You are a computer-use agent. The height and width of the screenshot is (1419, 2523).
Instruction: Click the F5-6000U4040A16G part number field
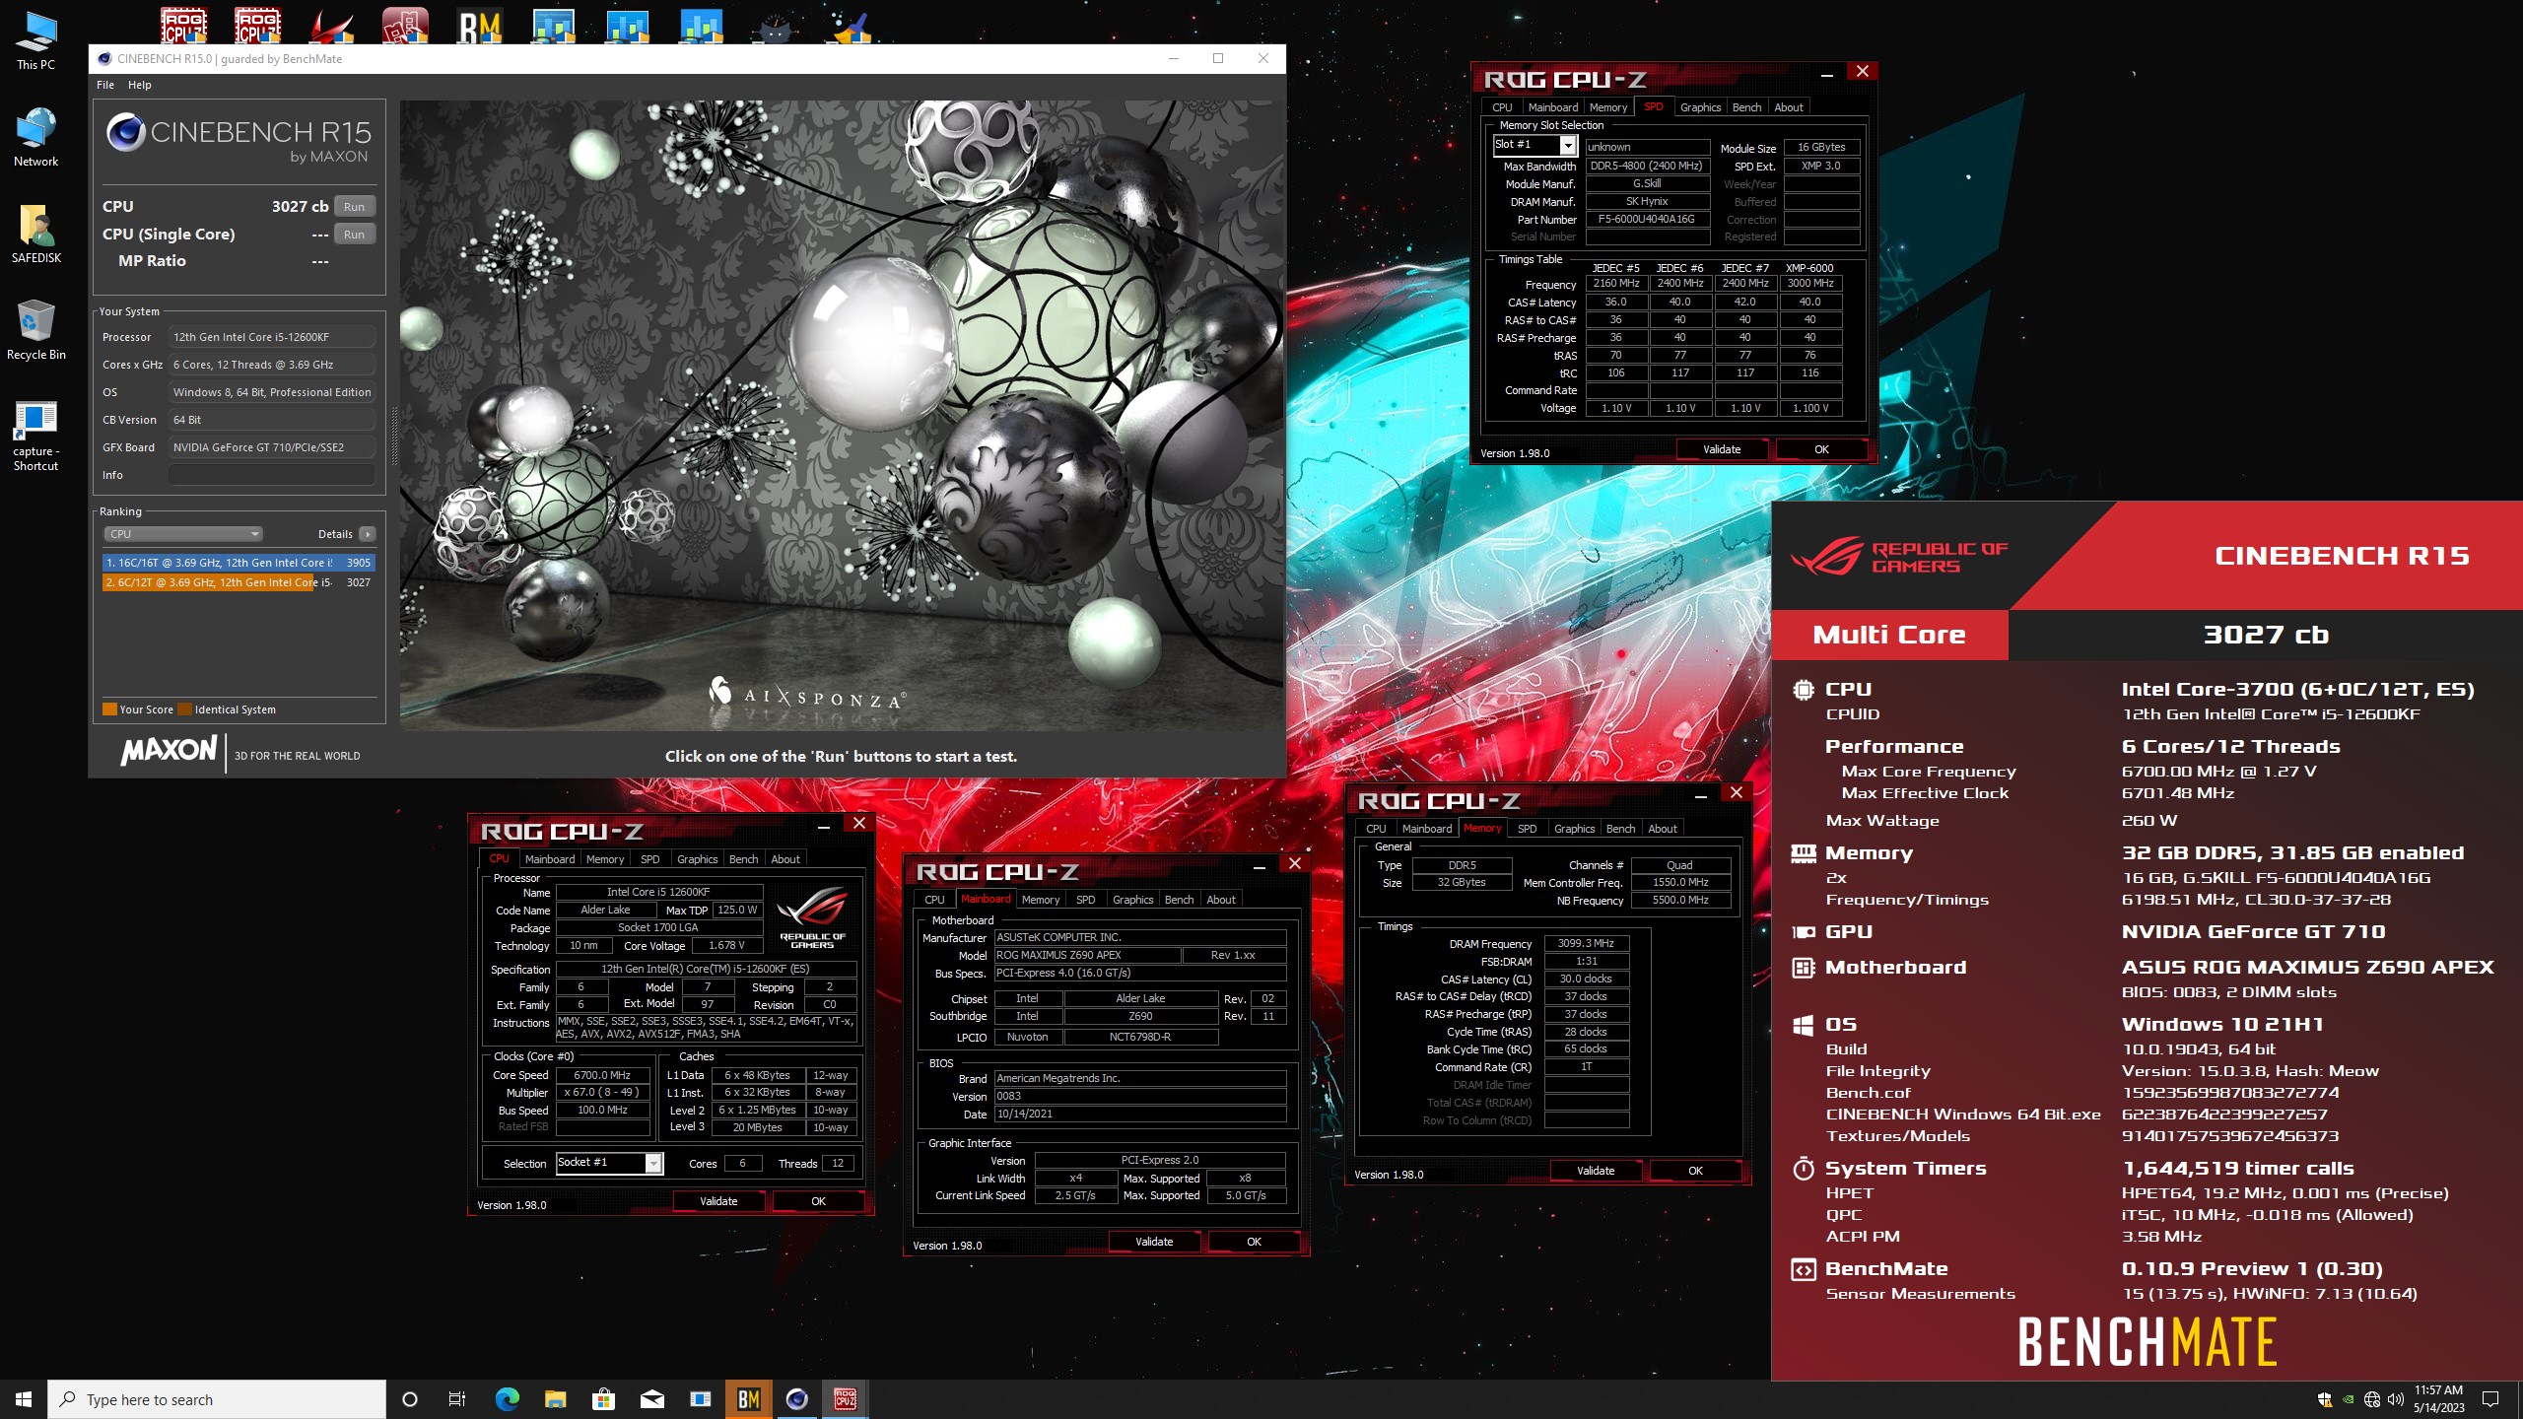[x=1647, y=220]
